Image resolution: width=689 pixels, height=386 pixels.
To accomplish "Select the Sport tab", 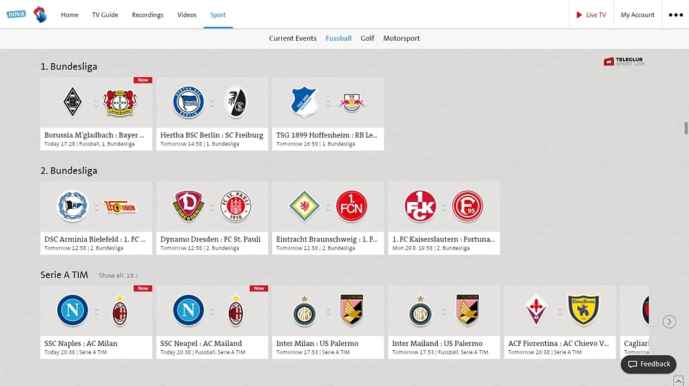I will [218, 15].
